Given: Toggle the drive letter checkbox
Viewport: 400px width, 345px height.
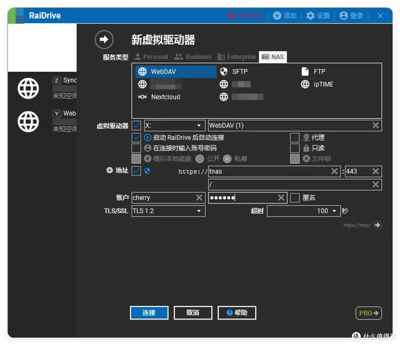Looking at the screenshot, I should [136, 125].
